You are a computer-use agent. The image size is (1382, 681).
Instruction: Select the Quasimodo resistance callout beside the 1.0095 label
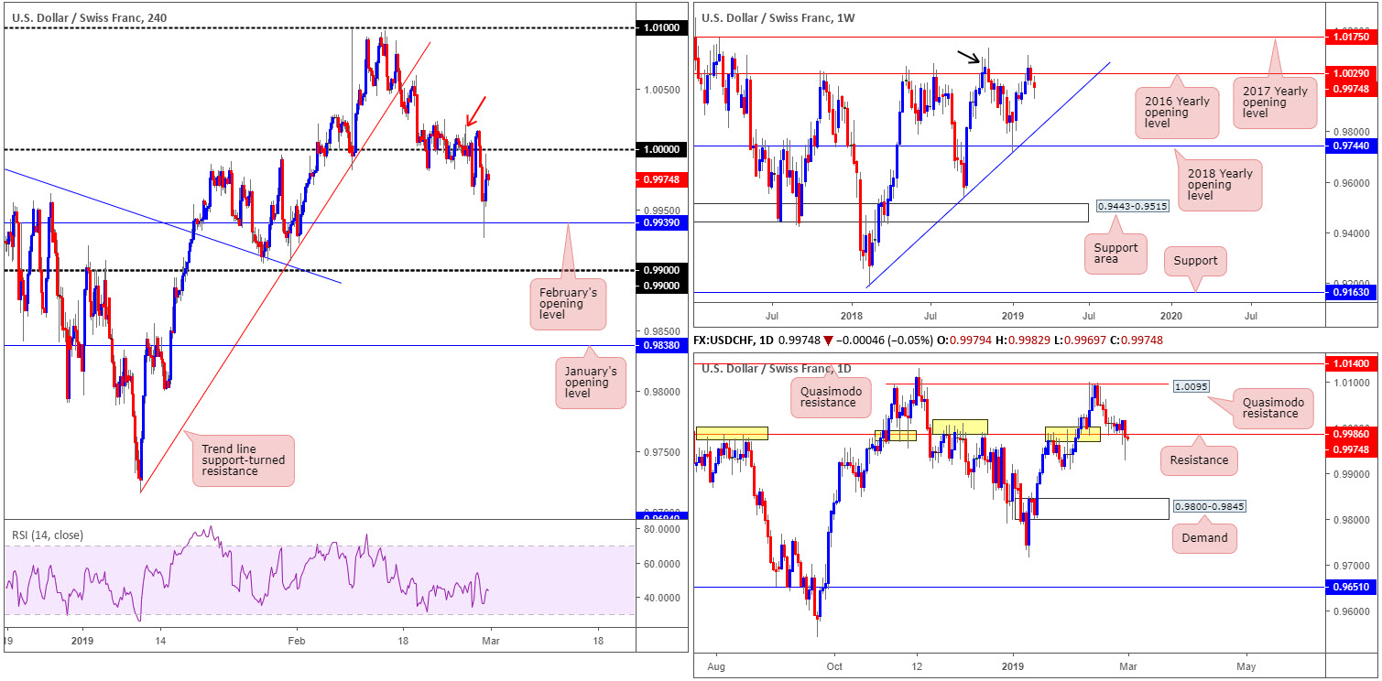(x=1271, y=406)
